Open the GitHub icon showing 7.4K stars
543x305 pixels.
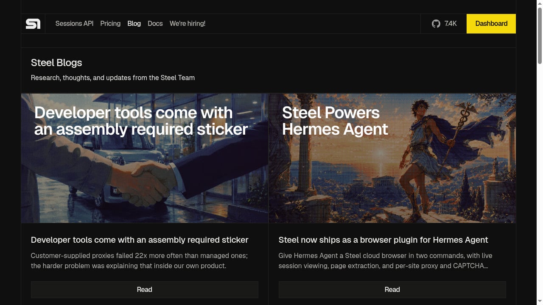click(444, 24)
